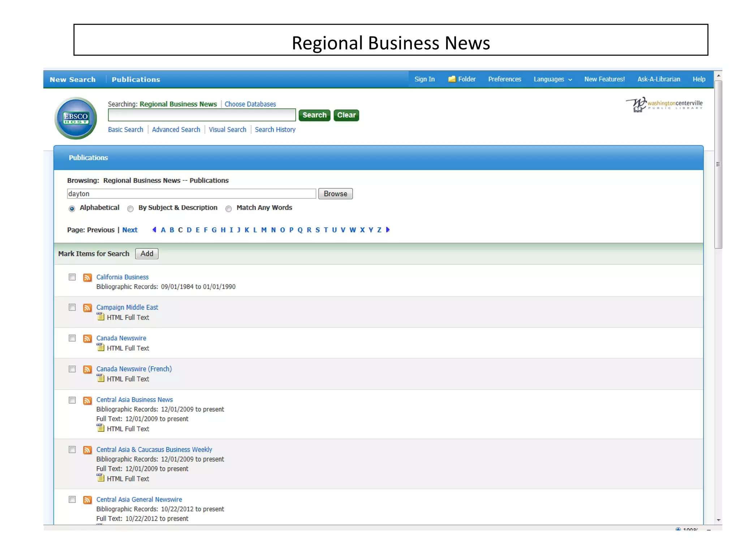Go to Next page link
This screenshot has width=740, height=555.
pyautogui.click(x=130, y=230)
